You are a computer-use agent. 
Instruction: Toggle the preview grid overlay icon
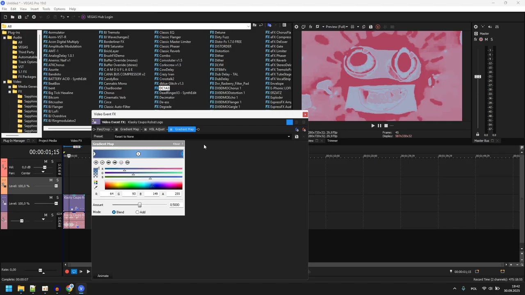352,27
